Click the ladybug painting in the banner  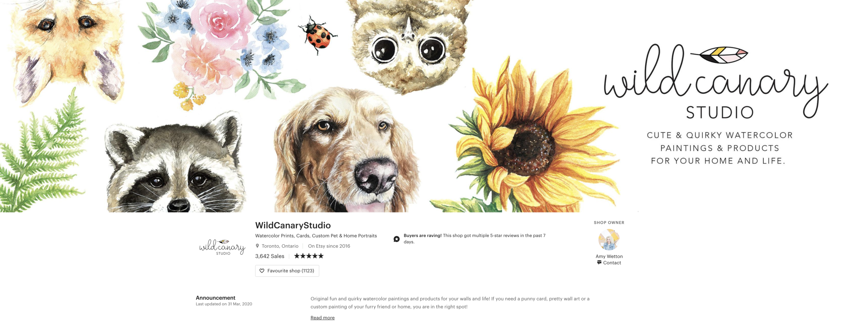317,35
